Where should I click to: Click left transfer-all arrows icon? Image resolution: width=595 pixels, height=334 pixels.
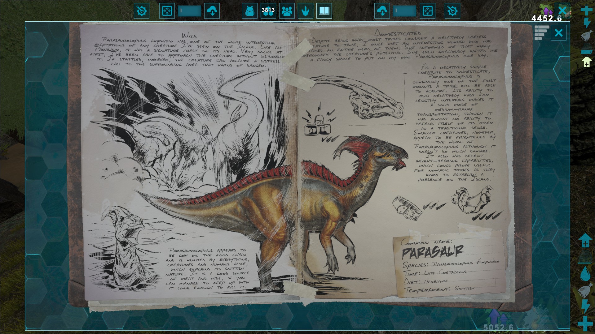167,11
